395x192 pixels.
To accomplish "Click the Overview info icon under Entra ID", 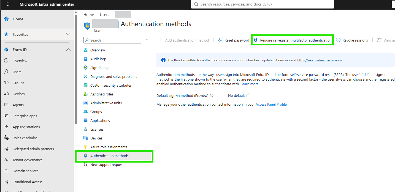I will pos(6,61).
